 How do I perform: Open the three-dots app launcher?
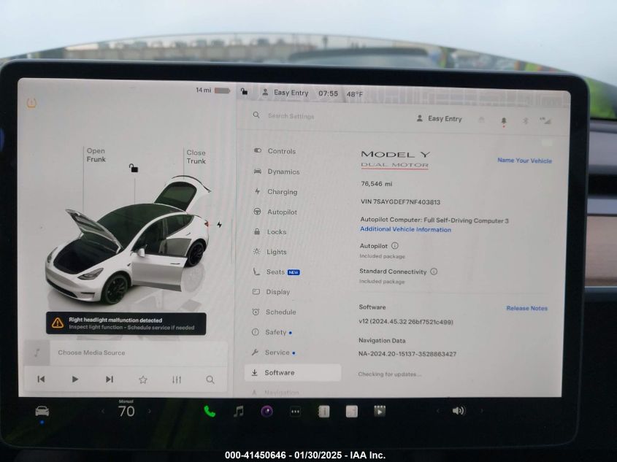point(295,411)
